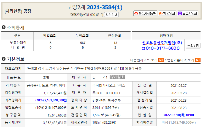Image resolution: width=203 pixels, height=127 pixels.
Task: Click the bullet icon beside 조회통계
Action: click(4, 27)
